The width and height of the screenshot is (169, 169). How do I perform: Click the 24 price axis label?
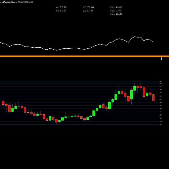click(x=161, y=125)
